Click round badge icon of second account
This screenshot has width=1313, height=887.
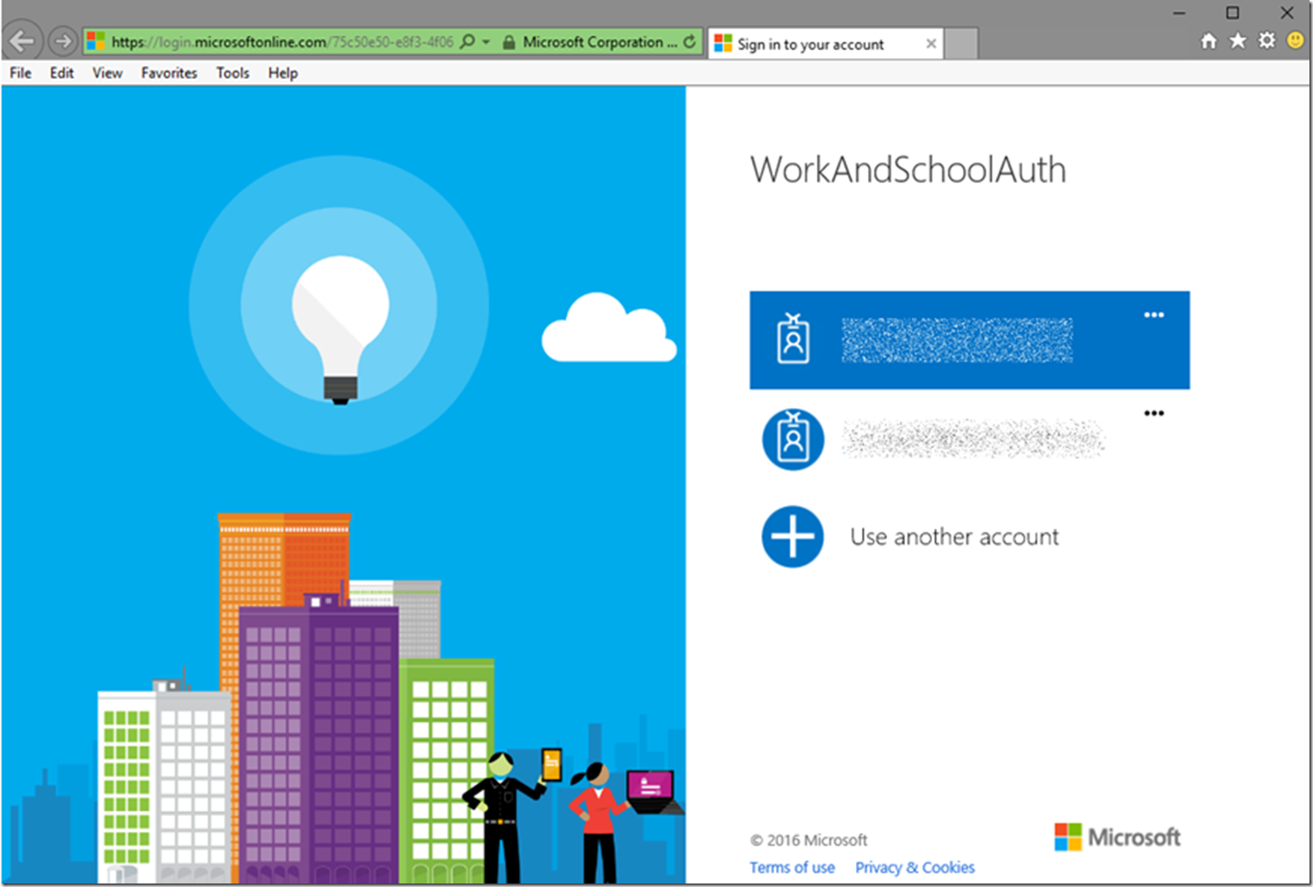pos(793,439)
